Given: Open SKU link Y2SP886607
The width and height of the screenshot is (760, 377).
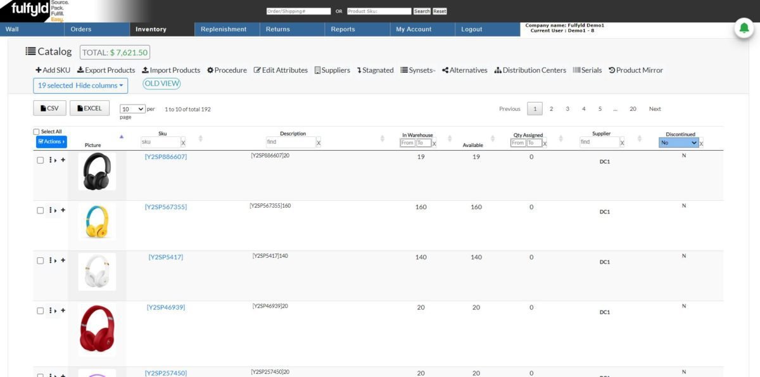Looking at the screenshot, I should click(166, 157).
